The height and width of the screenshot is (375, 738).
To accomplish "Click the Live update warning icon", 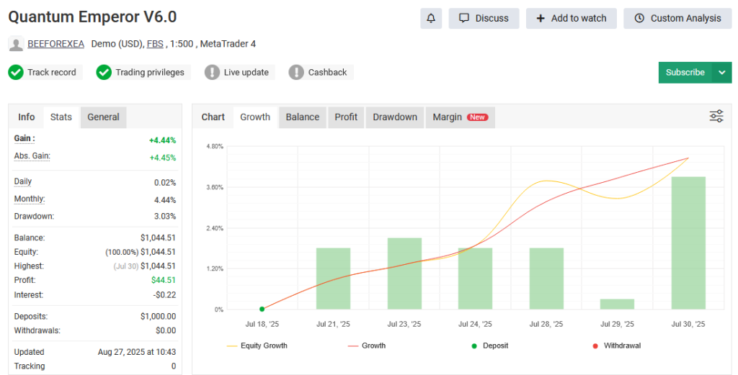I will 212,72.
